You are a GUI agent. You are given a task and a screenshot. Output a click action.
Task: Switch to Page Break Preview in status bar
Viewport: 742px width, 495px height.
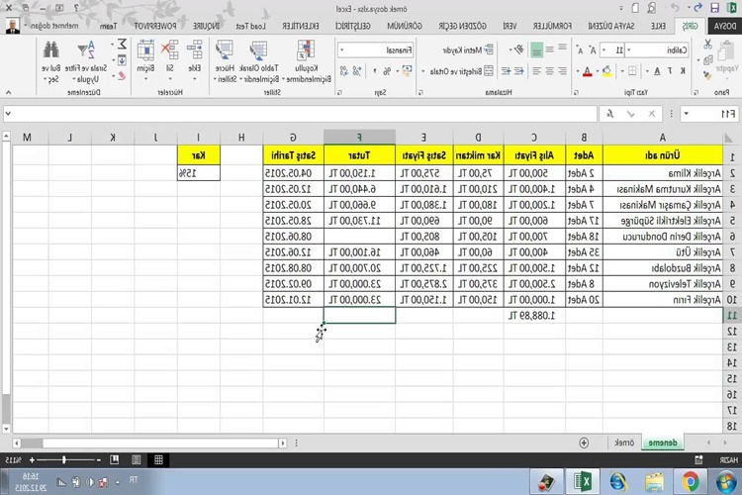coord(114,460)
